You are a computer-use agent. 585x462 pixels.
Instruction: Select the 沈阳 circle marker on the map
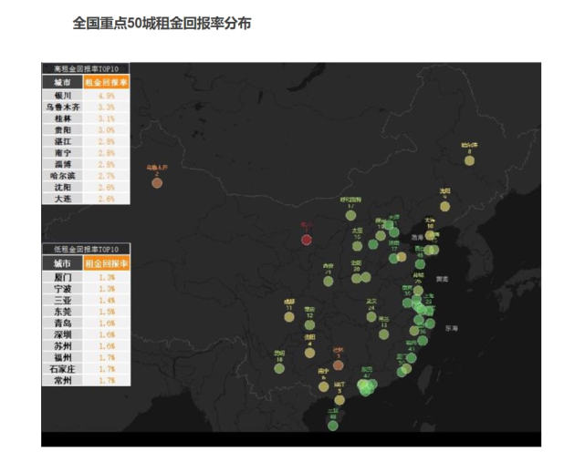point(444,207)
